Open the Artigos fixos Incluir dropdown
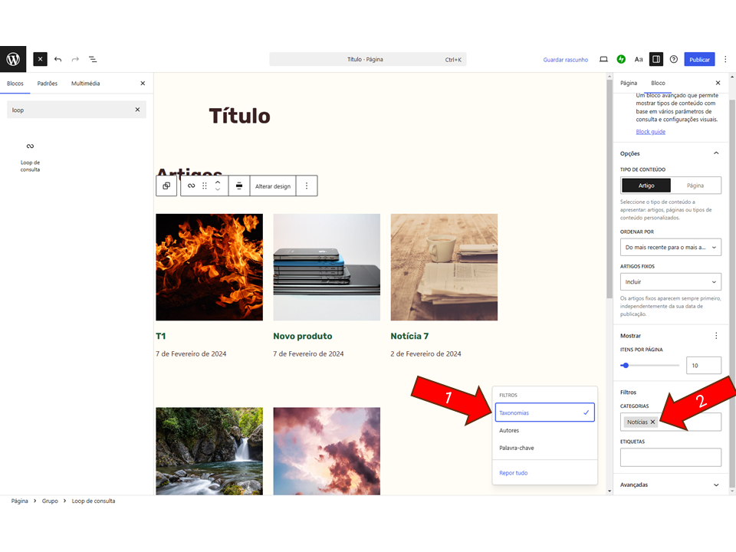The height and width of the screenshot is (552, 736). 671,281
